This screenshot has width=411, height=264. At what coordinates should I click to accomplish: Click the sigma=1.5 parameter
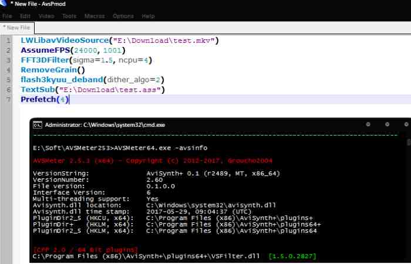[x=93, y=60]
